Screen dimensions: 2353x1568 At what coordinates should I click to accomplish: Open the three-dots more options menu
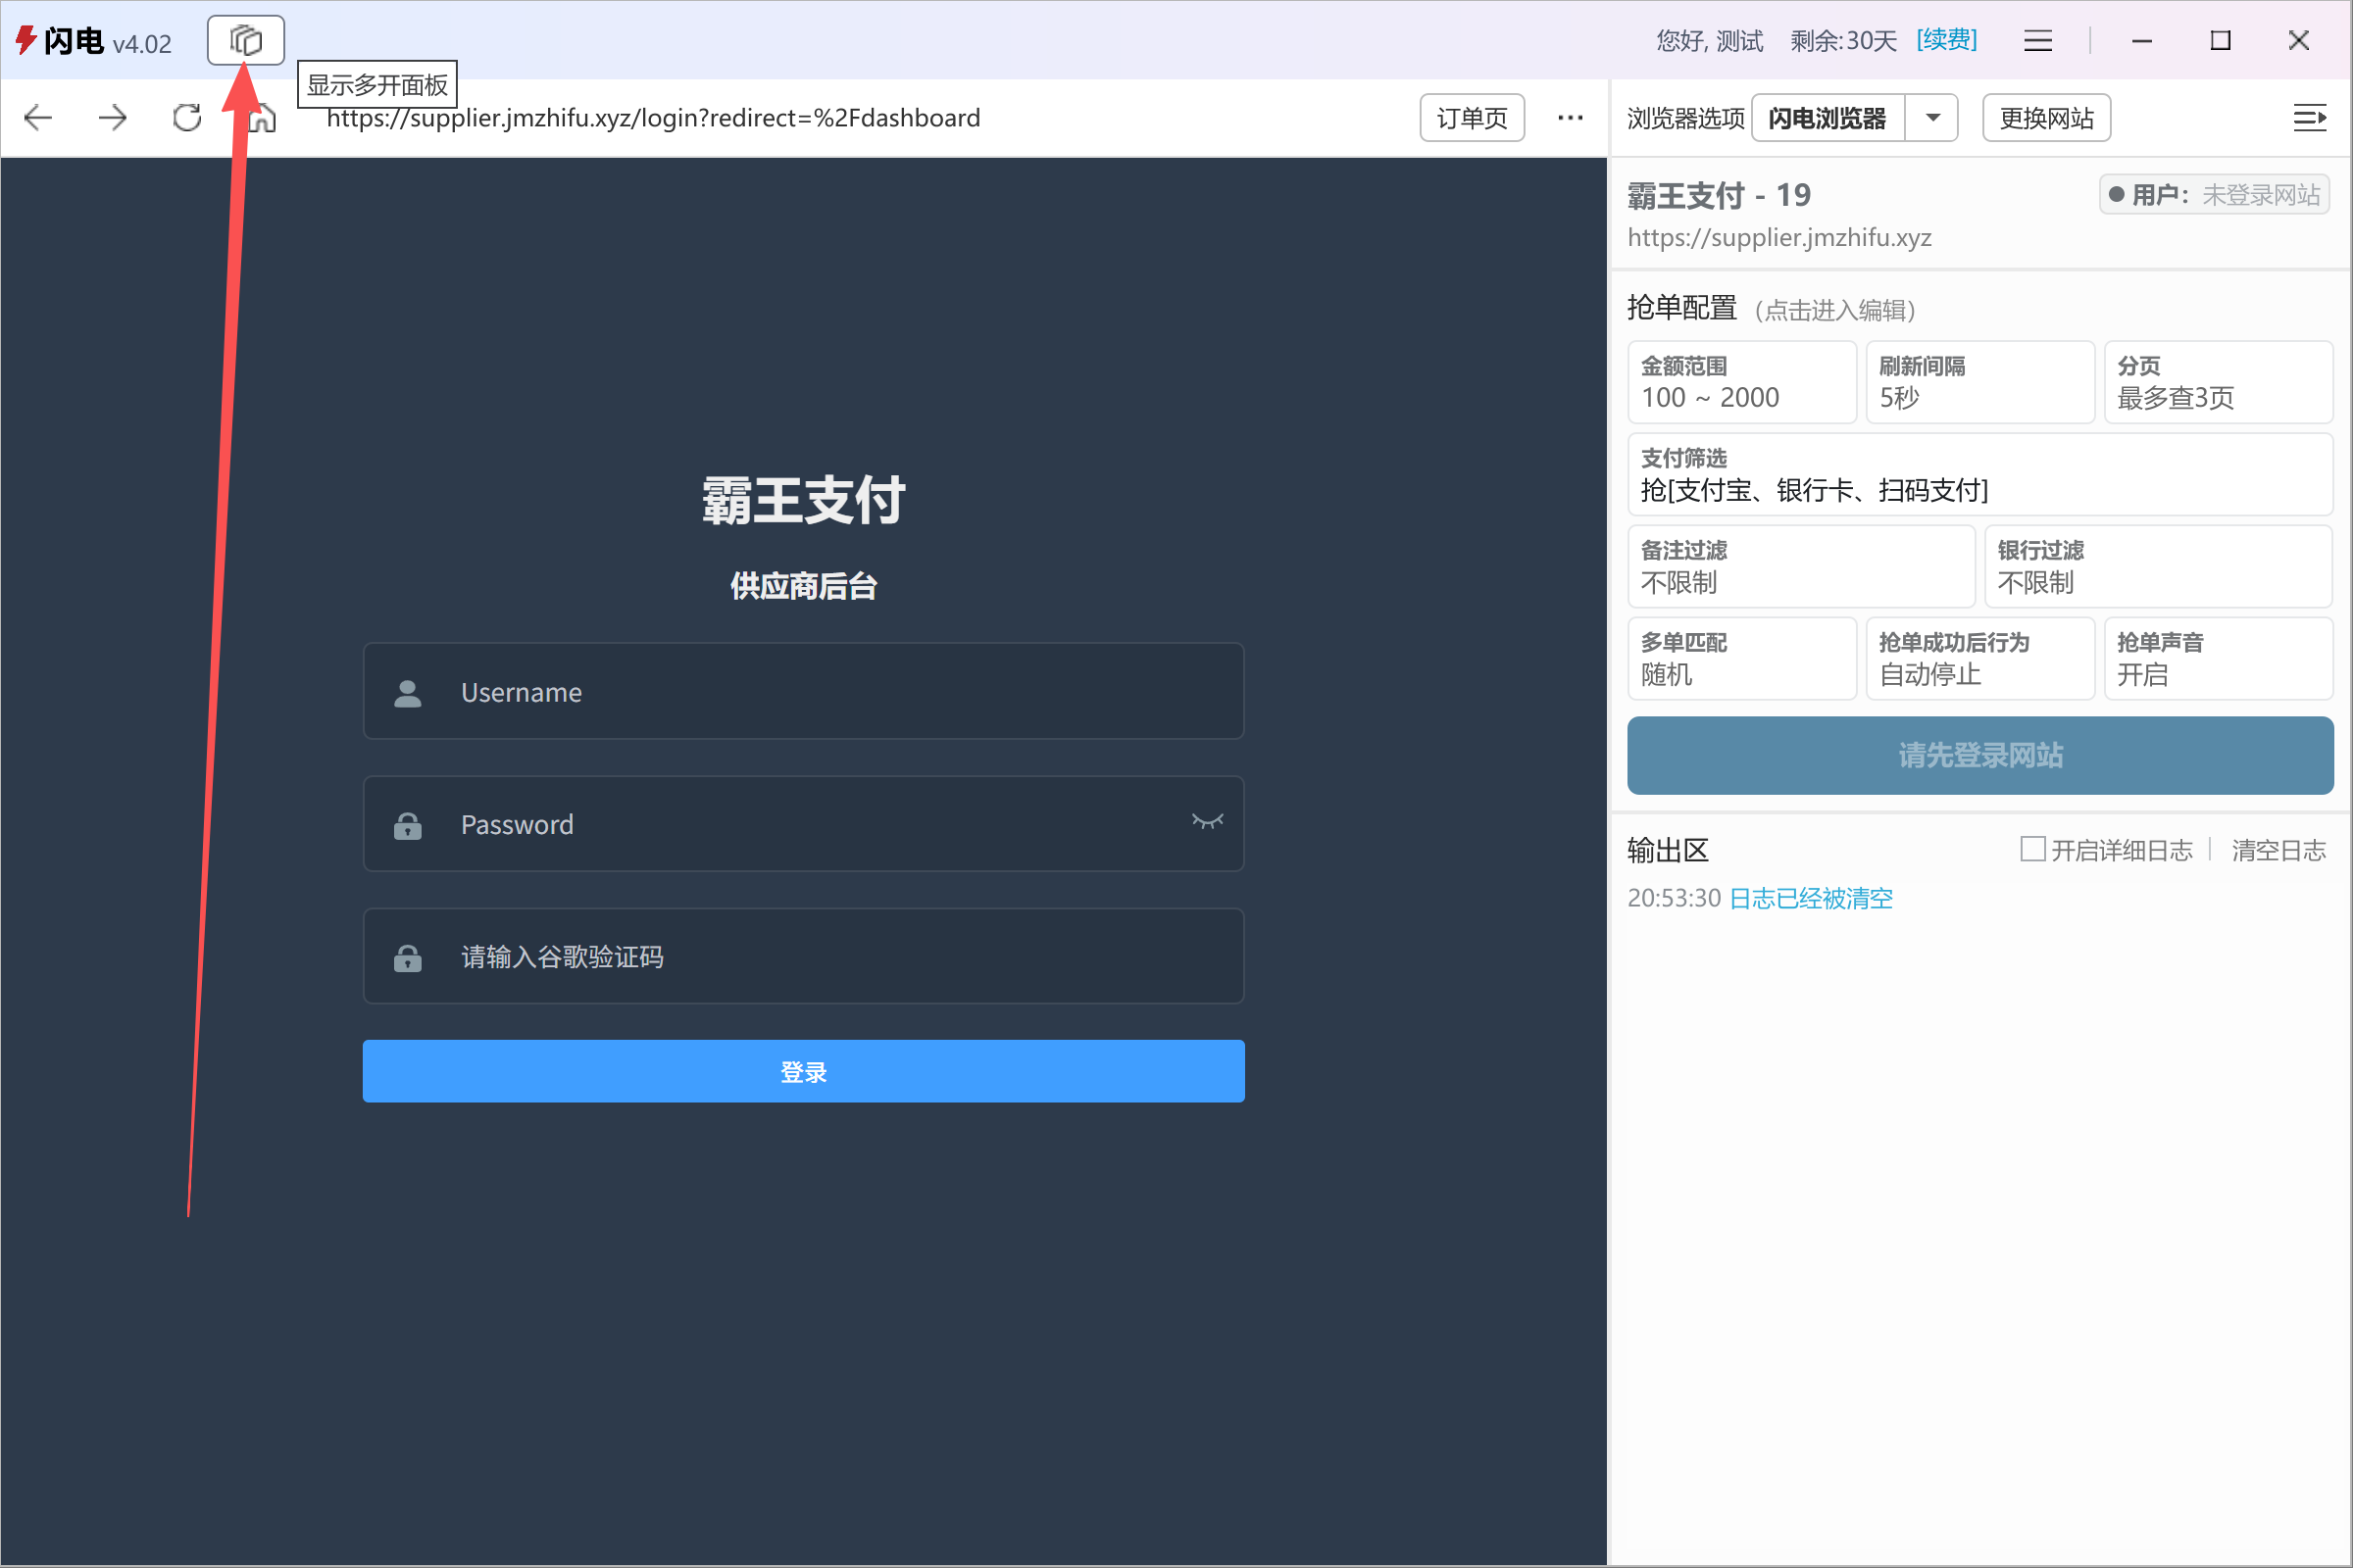pos(1570,118)
